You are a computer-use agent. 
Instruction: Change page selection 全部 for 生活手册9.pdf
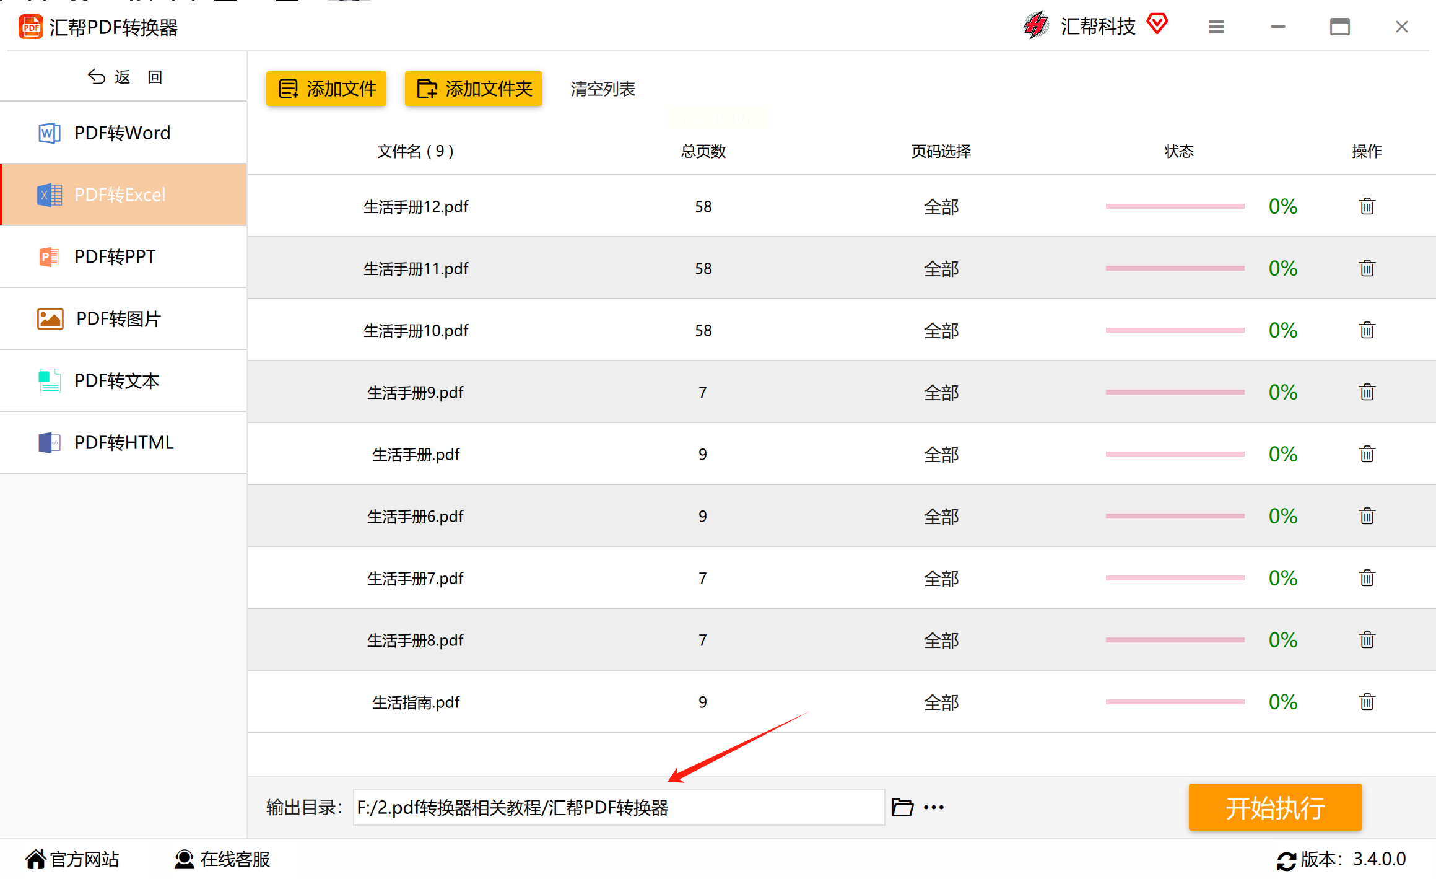click(941, 392)
